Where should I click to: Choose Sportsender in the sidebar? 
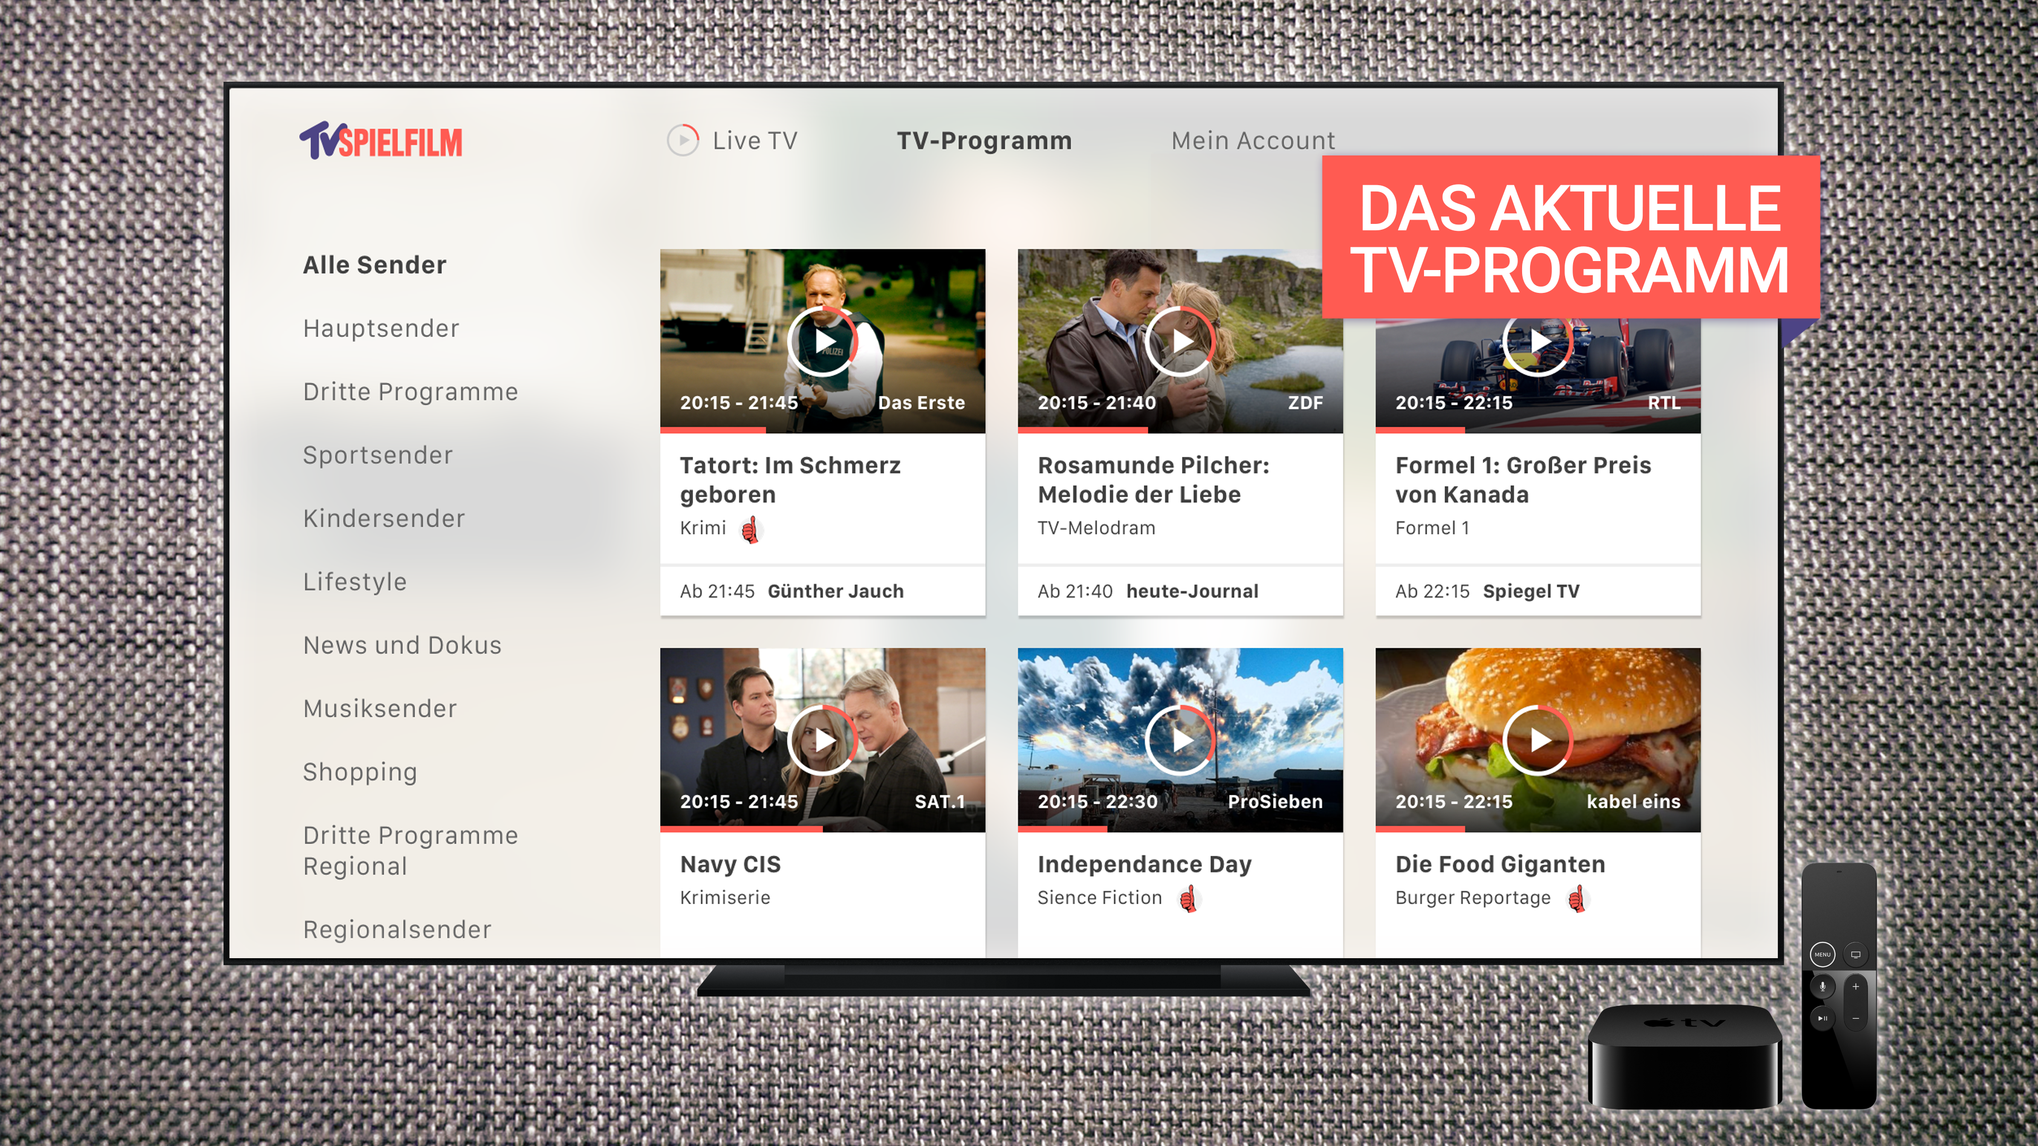pos(378,455)
